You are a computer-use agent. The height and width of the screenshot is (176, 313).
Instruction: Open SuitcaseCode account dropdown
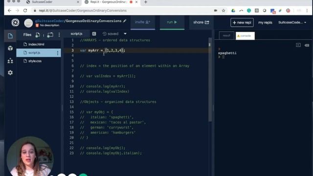click(292, 22)
